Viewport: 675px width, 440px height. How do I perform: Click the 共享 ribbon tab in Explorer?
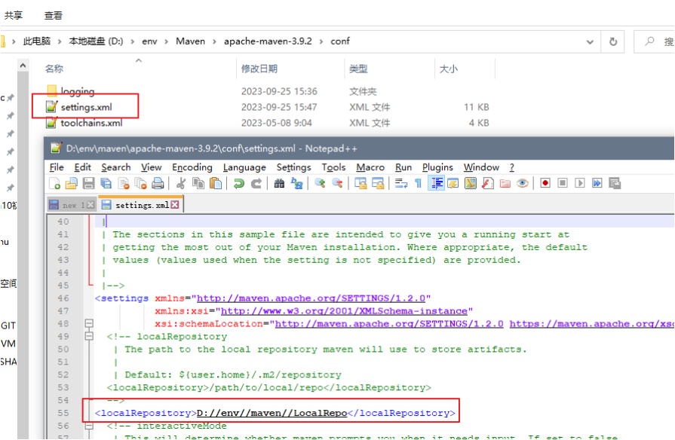14,16
